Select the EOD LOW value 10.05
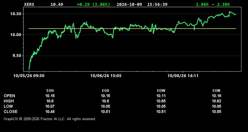Screen dimensions: 248x132 tap(105, 106)
